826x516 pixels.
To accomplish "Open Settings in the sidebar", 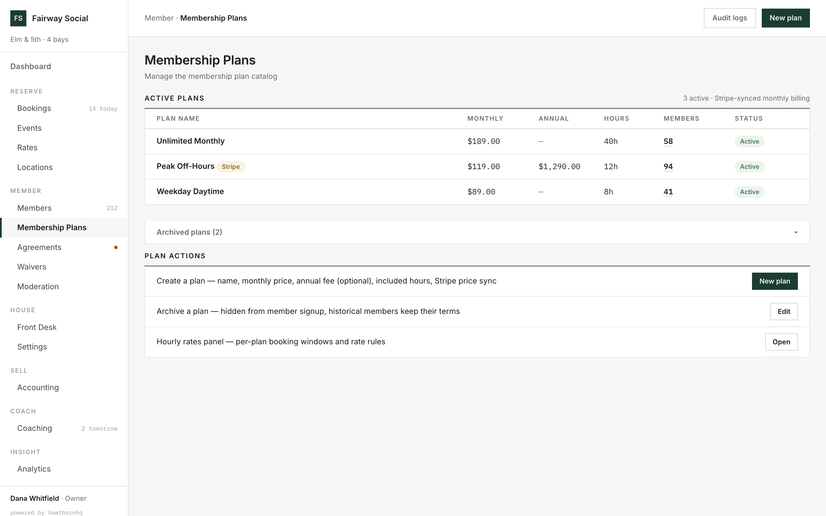I will pyautogui.click(x=64, y=347).
